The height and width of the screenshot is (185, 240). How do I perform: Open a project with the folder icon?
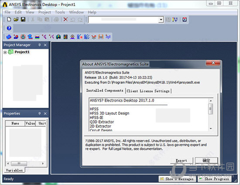click(x=16, y=20)
